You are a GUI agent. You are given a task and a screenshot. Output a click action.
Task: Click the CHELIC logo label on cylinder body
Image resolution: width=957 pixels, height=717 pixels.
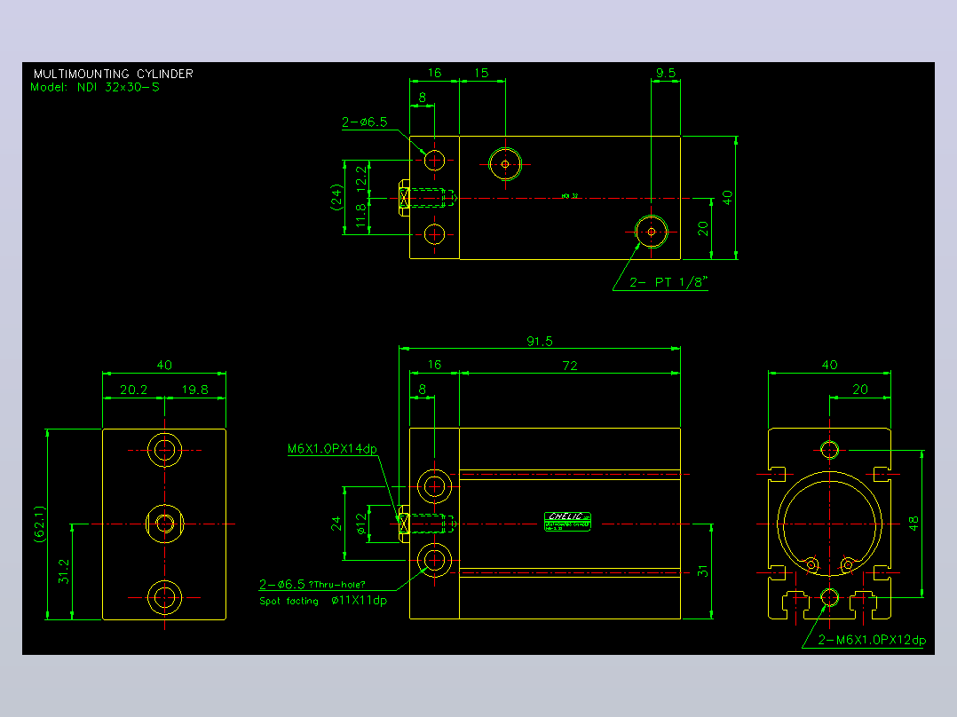point(567,522)
